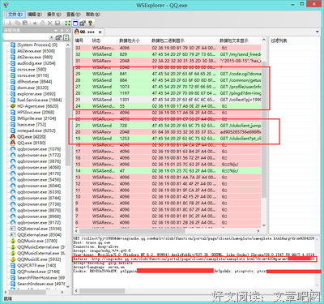Image resolution: width=324 pixels, height=304 pixels.
Task: Select packet row 32 with size 829
Action: pos(168,54)
